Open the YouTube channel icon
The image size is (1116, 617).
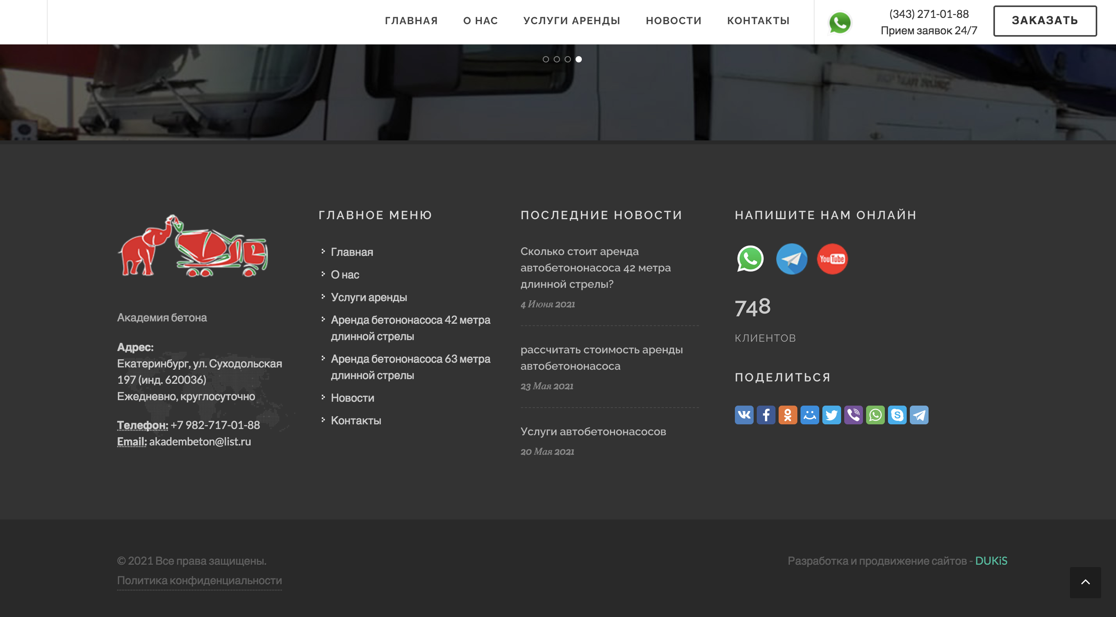pos(832,259)
